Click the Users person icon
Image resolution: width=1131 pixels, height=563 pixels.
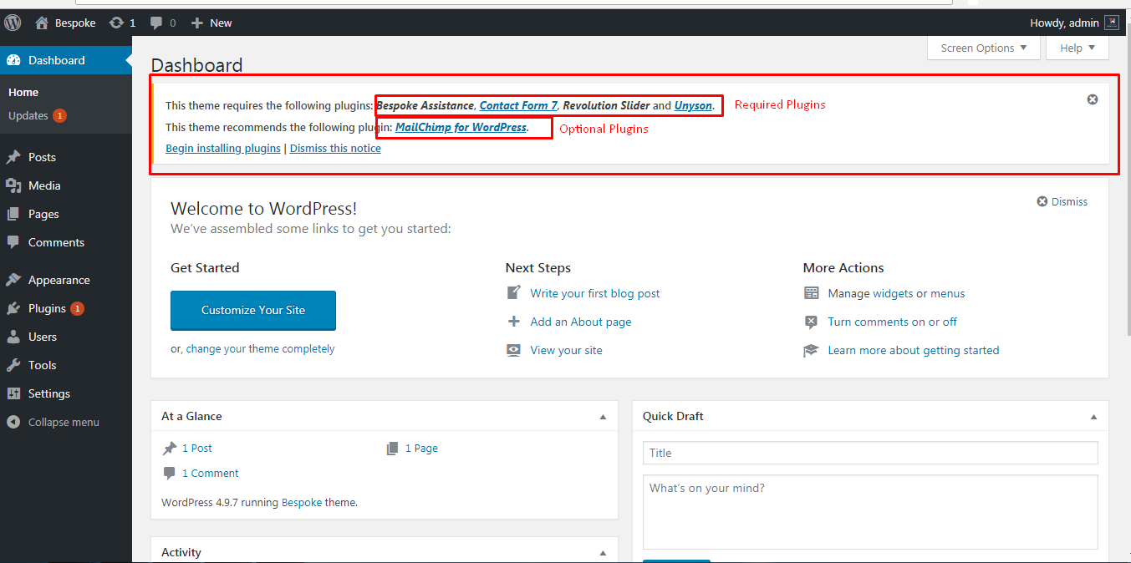[x=13, y=337]
